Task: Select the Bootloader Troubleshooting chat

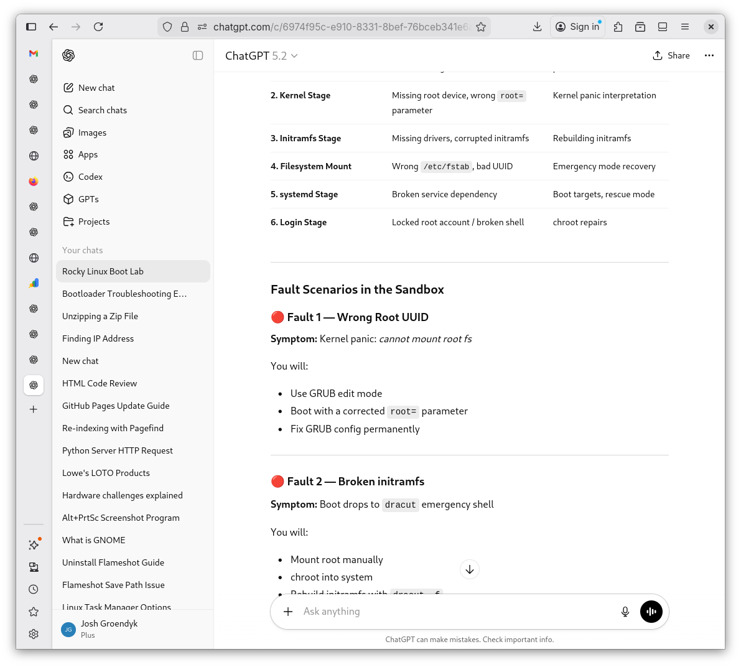Action: pos(124,294)
